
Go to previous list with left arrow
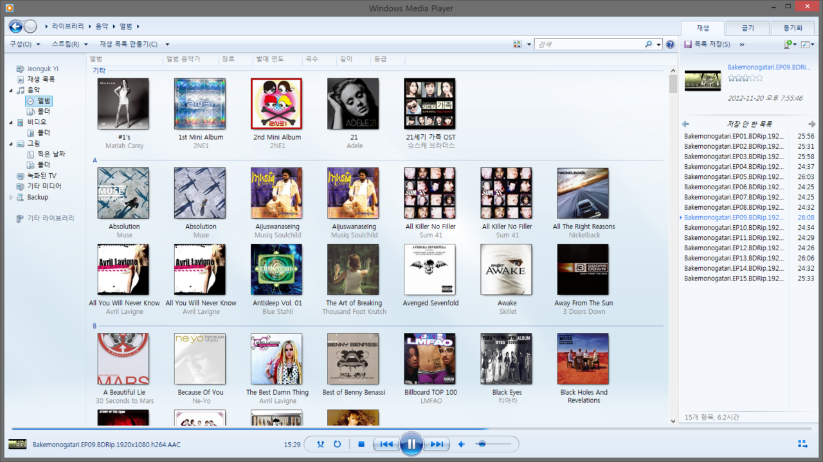click(685, 124)
